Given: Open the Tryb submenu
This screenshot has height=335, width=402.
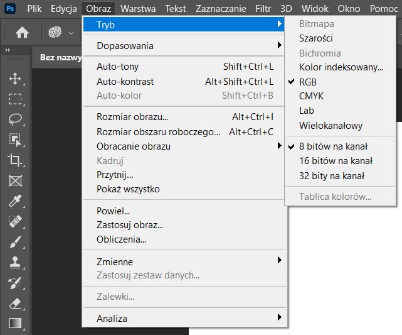Looking at the screenshot, I should pyautogui.click(x=184, y=25).
